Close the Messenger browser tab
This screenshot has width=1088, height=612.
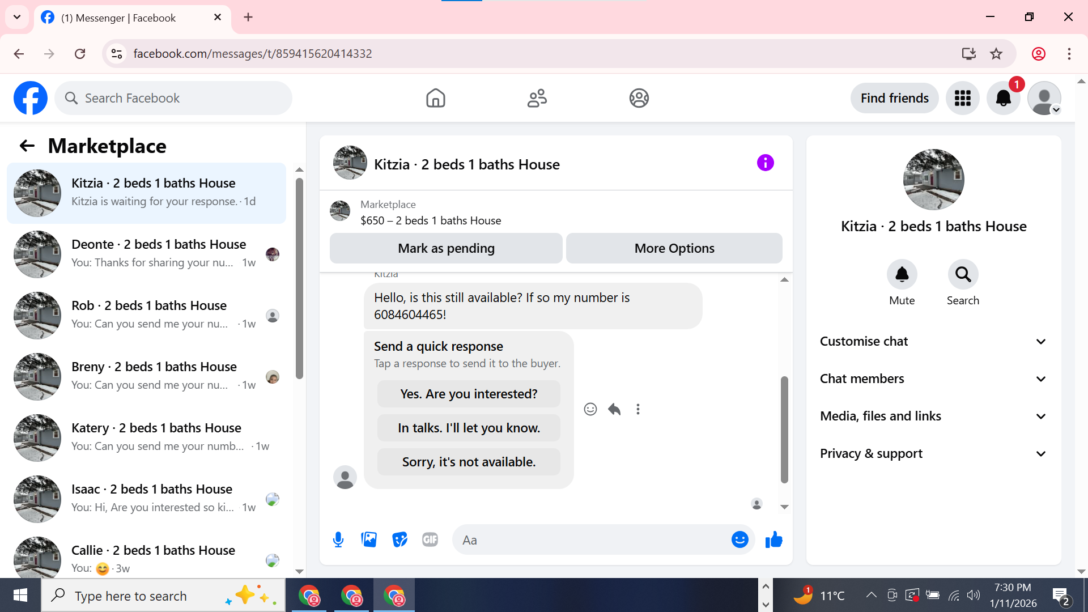pos(218,18)
